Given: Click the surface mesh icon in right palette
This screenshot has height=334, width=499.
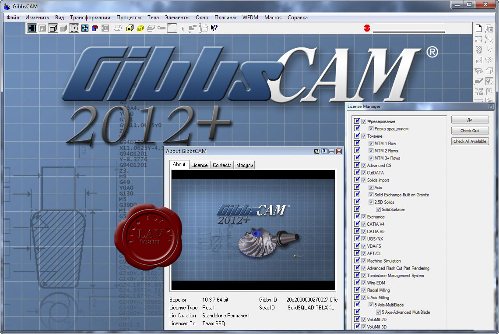Looking at the screenshot, I should (x=489, y=60).
